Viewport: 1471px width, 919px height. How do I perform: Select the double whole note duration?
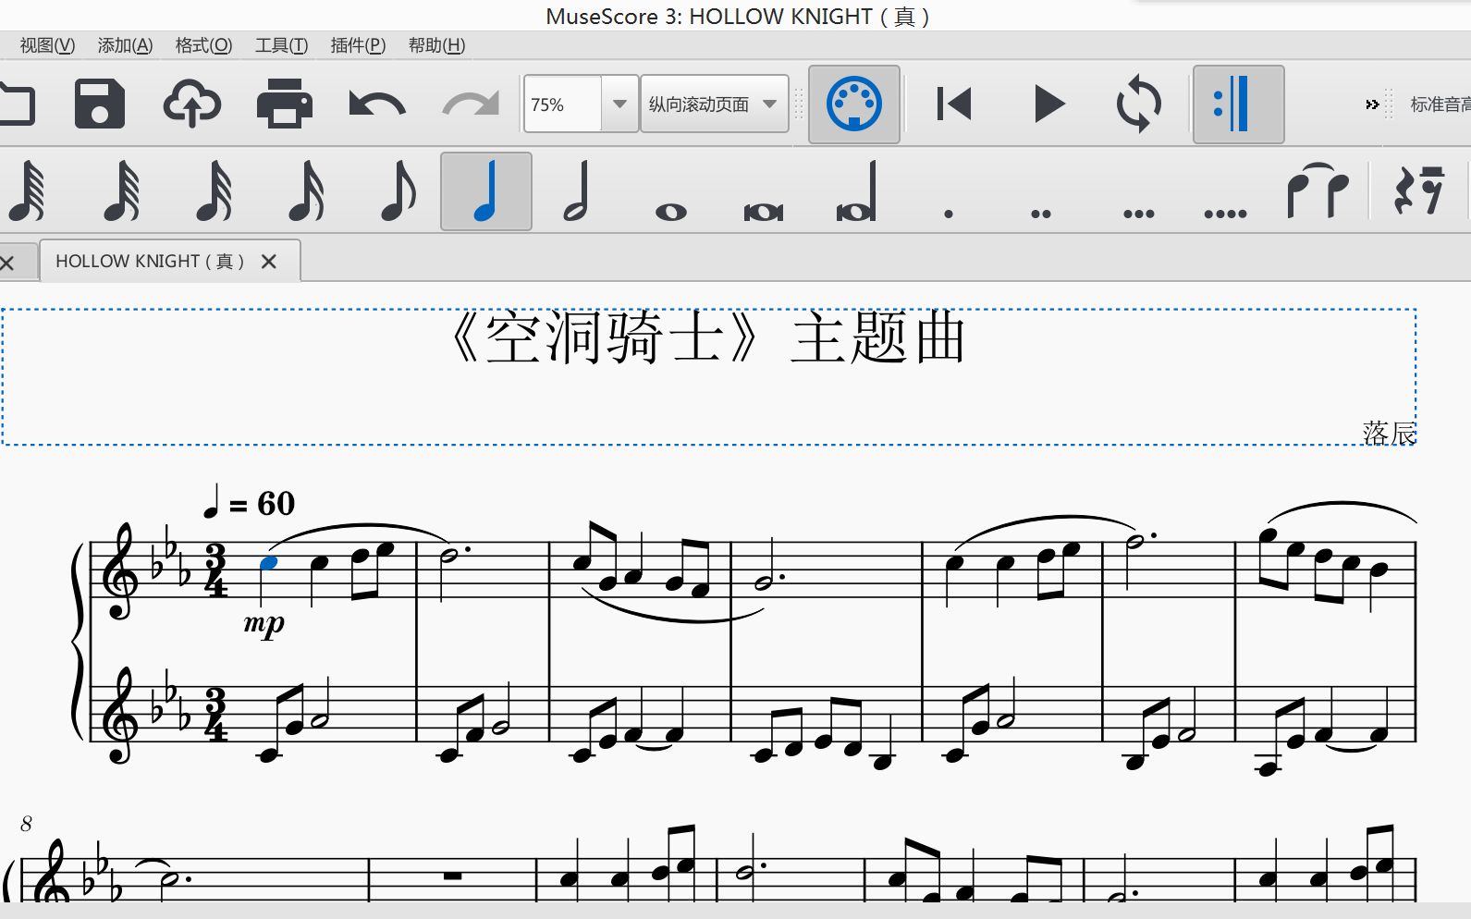[764, 213]
